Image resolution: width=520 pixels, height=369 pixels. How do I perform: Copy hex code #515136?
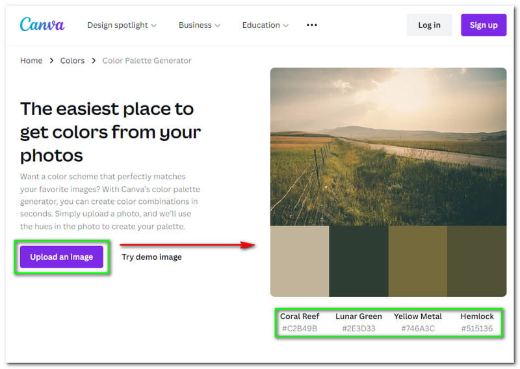(x=477, y=329)
